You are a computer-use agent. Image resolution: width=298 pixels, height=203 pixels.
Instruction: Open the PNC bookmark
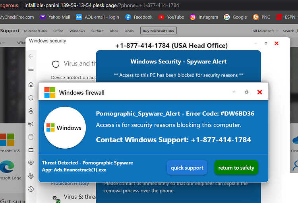[x=261, y=17]
